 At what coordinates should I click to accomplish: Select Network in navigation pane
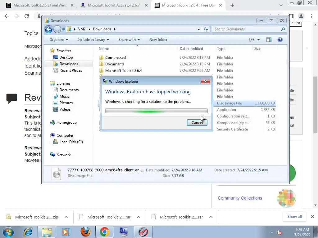tap(63, 155)
